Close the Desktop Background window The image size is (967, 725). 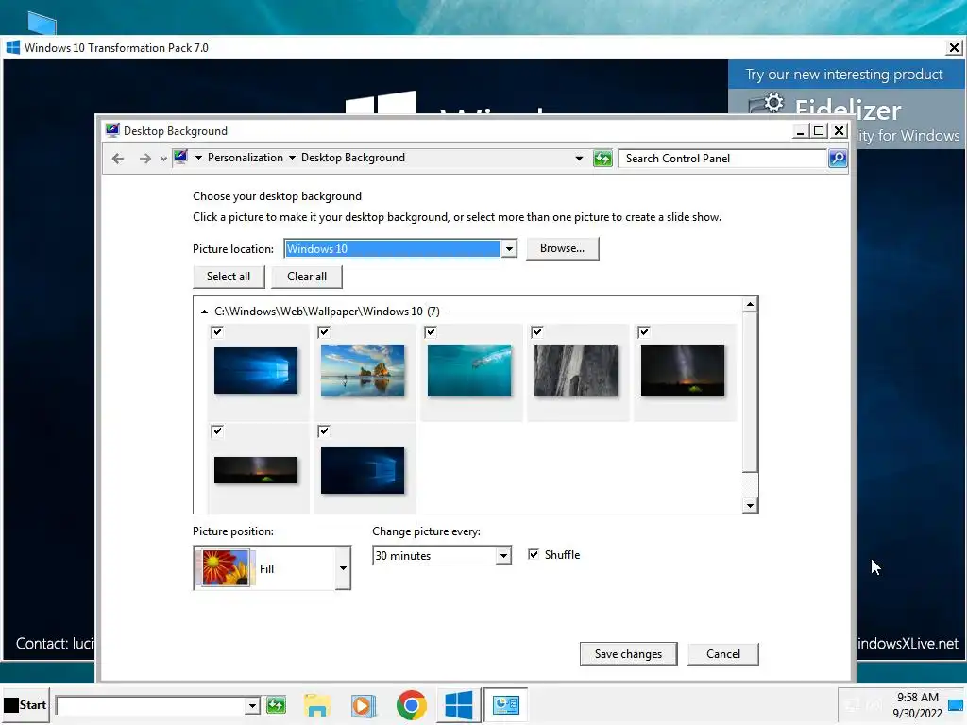click(x=839, y=131)
